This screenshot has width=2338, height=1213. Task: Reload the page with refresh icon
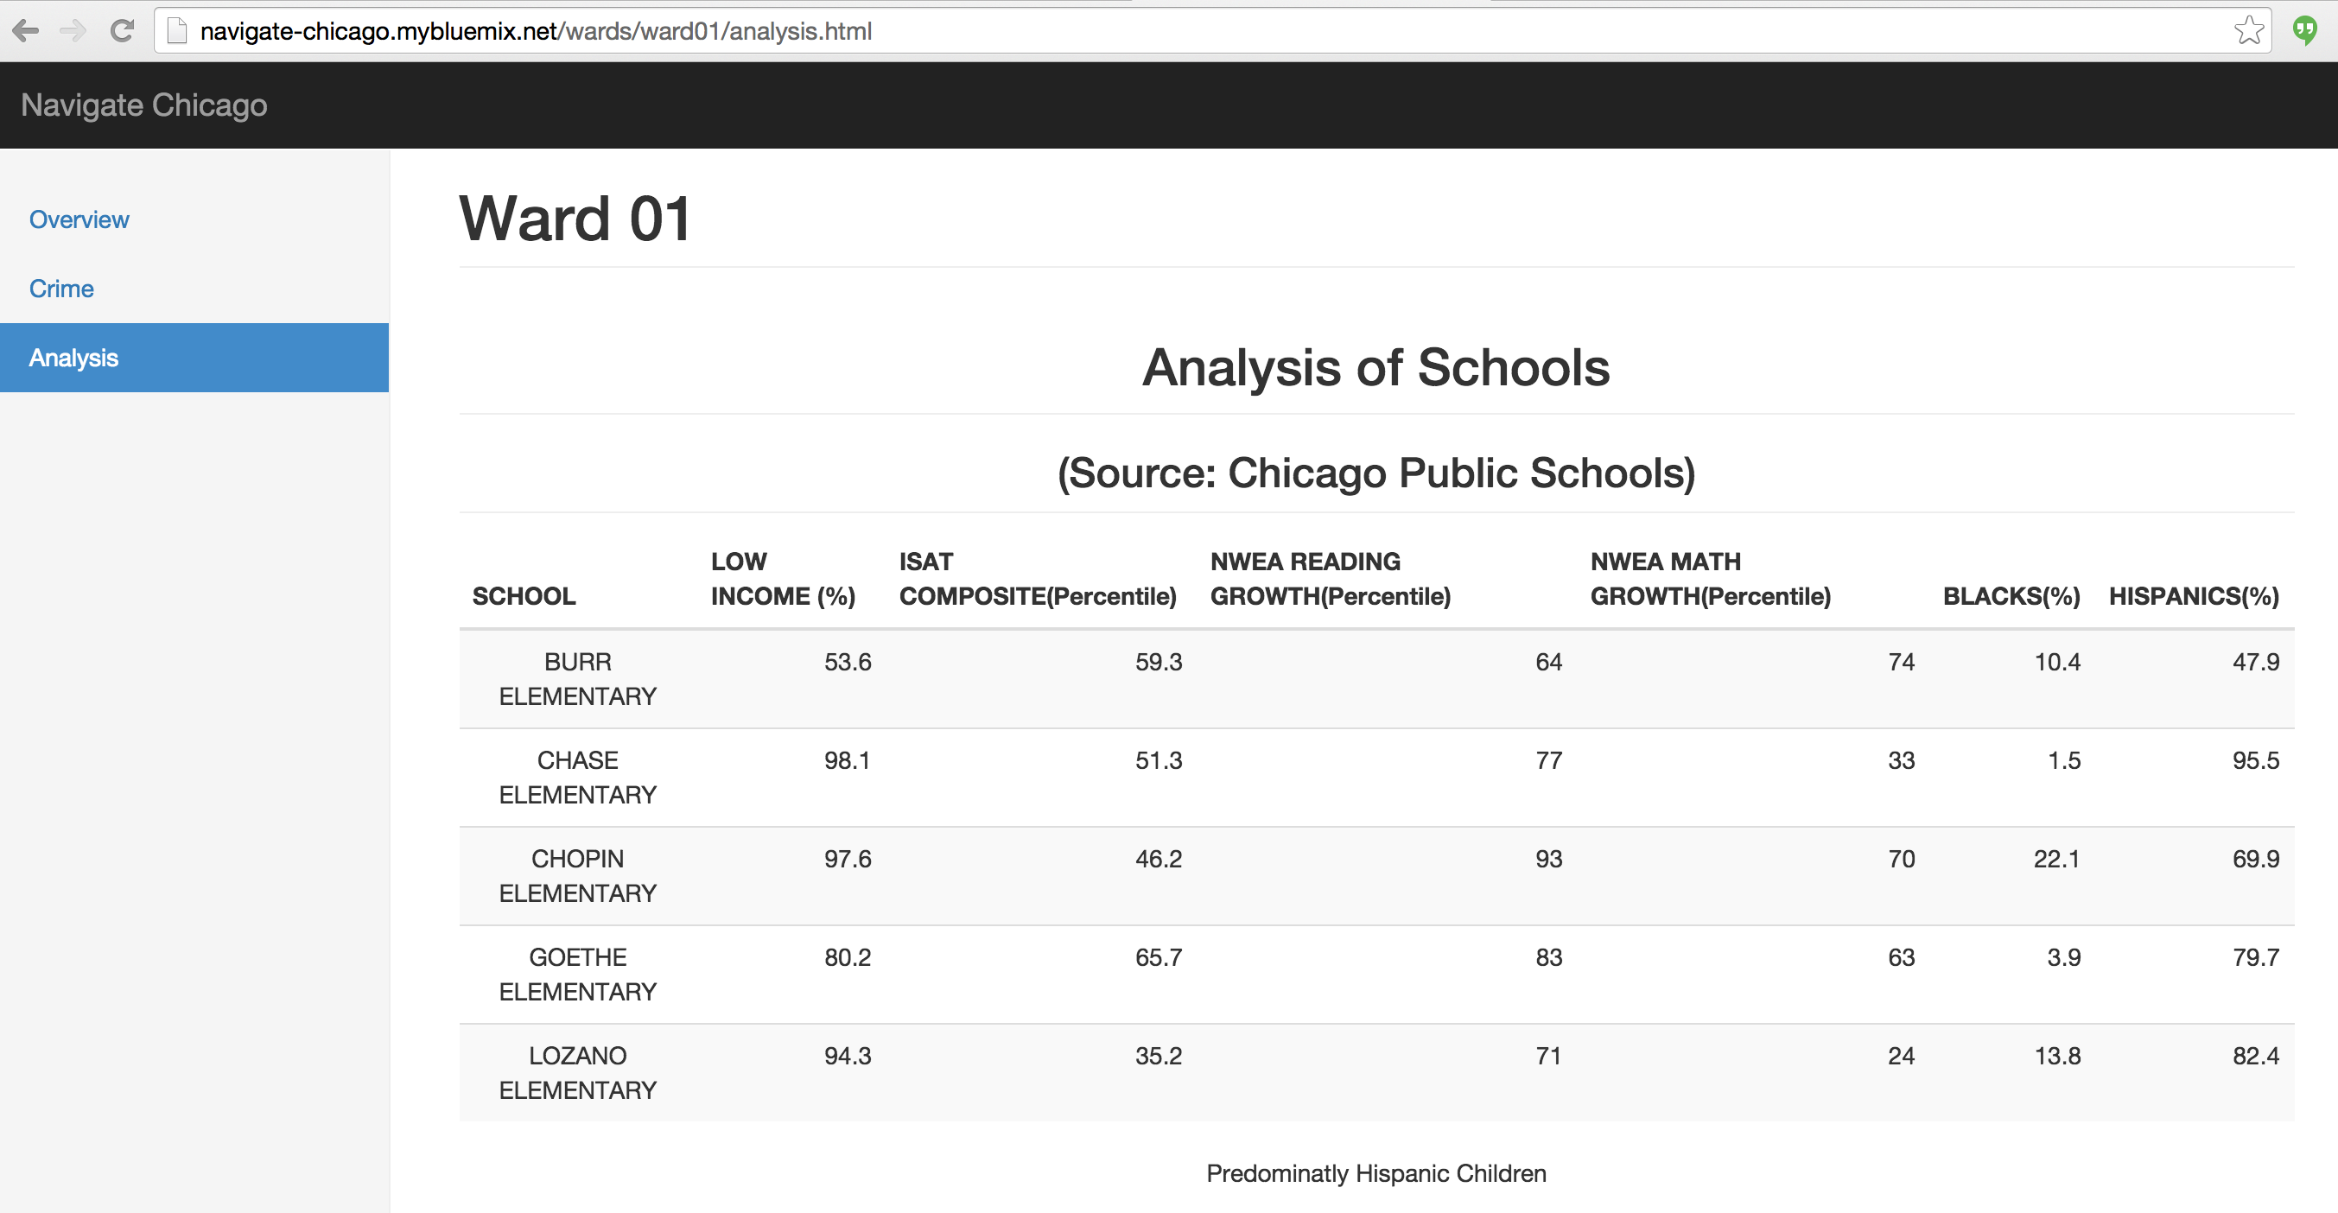pyautogui.click(x=123, y=31)
